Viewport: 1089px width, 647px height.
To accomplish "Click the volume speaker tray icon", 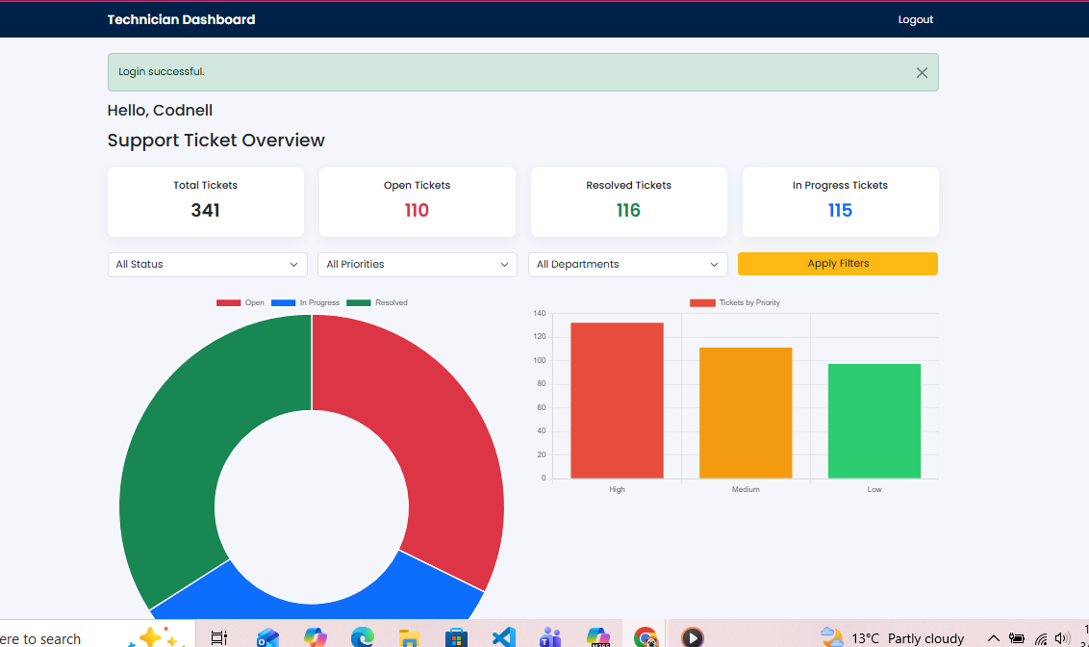I will tap(1062, 638).
